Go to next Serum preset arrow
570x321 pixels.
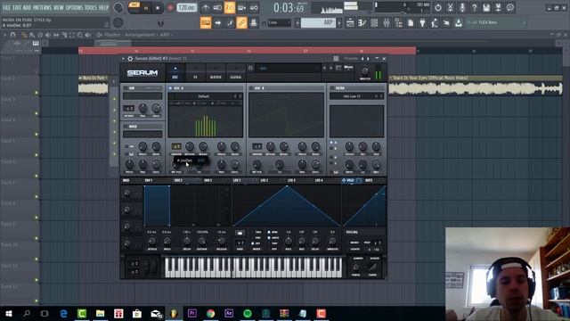[330, 68]
